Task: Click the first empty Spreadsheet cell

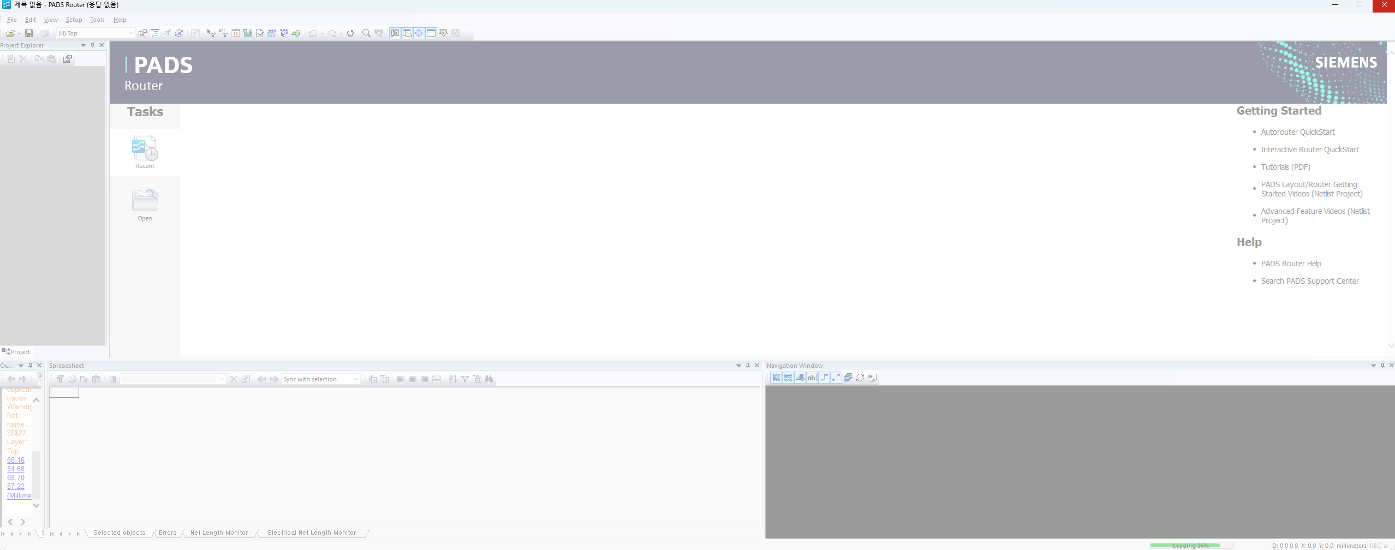Action: pos(64,392)
